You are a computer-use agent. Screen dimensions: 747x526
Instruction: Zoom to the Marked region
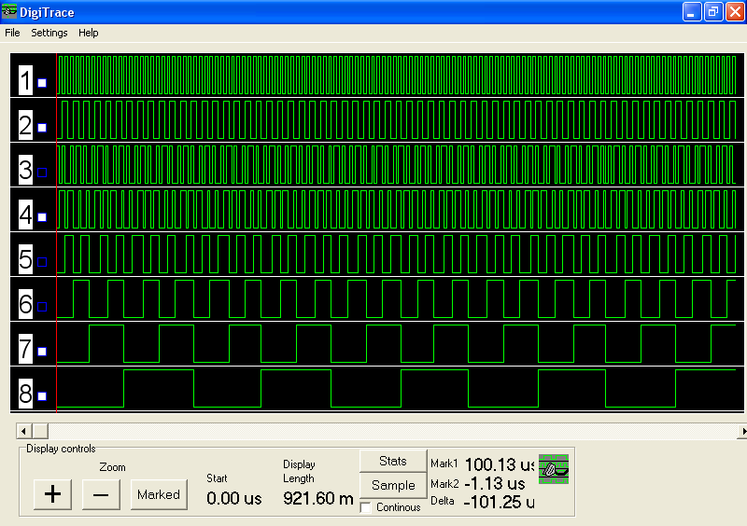(159, 494)
